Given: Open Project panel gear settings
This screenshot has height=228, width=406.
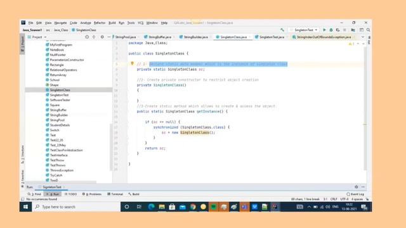Looking at the screenshot, I should (102, 37).
